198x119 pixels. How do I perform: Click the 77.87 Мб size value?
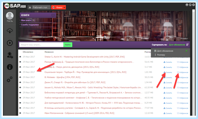pos(149,108)
